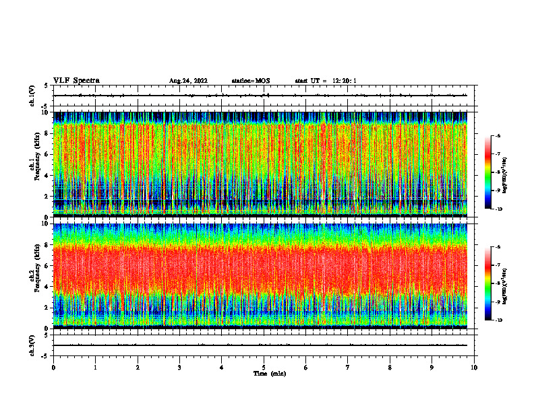Click the "5" tick on the ch.1(V) axis
The width and height of the screenshot is (534, 412).
coord(47,86)
